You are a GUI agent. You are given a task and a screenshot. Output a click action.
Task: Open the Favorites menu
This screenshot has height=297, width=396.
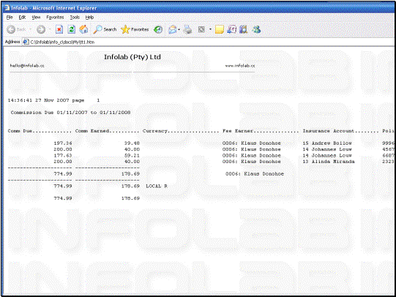55,17
